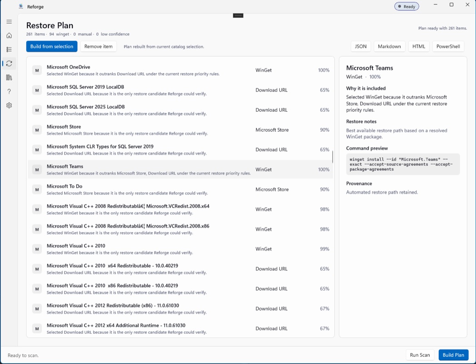Click the Command preview heading
Screen dimensions: 476x364
(x=367, y=148)
